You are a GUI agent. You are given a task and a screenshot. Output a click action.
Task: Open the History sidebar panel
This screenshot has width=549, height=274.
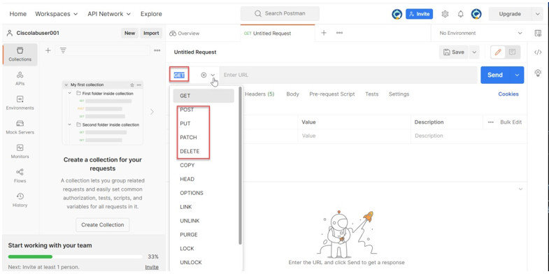(20, 200)
